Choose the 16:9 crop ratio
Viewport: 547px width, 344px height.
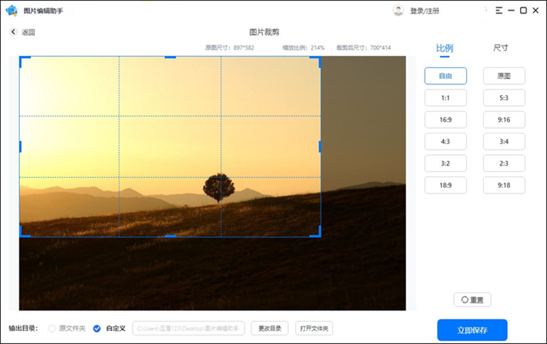pos(445,119)
